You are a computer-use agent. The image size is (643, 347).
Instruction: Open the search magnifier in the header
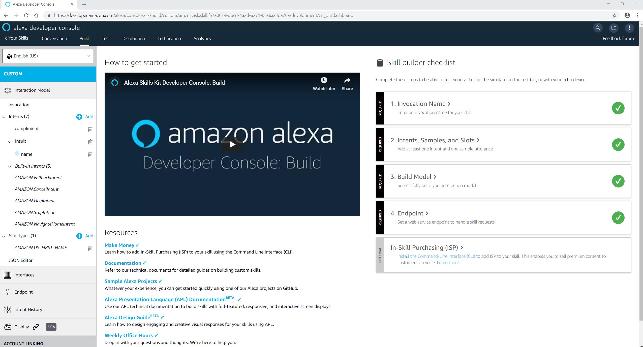[x=598, y=28]
